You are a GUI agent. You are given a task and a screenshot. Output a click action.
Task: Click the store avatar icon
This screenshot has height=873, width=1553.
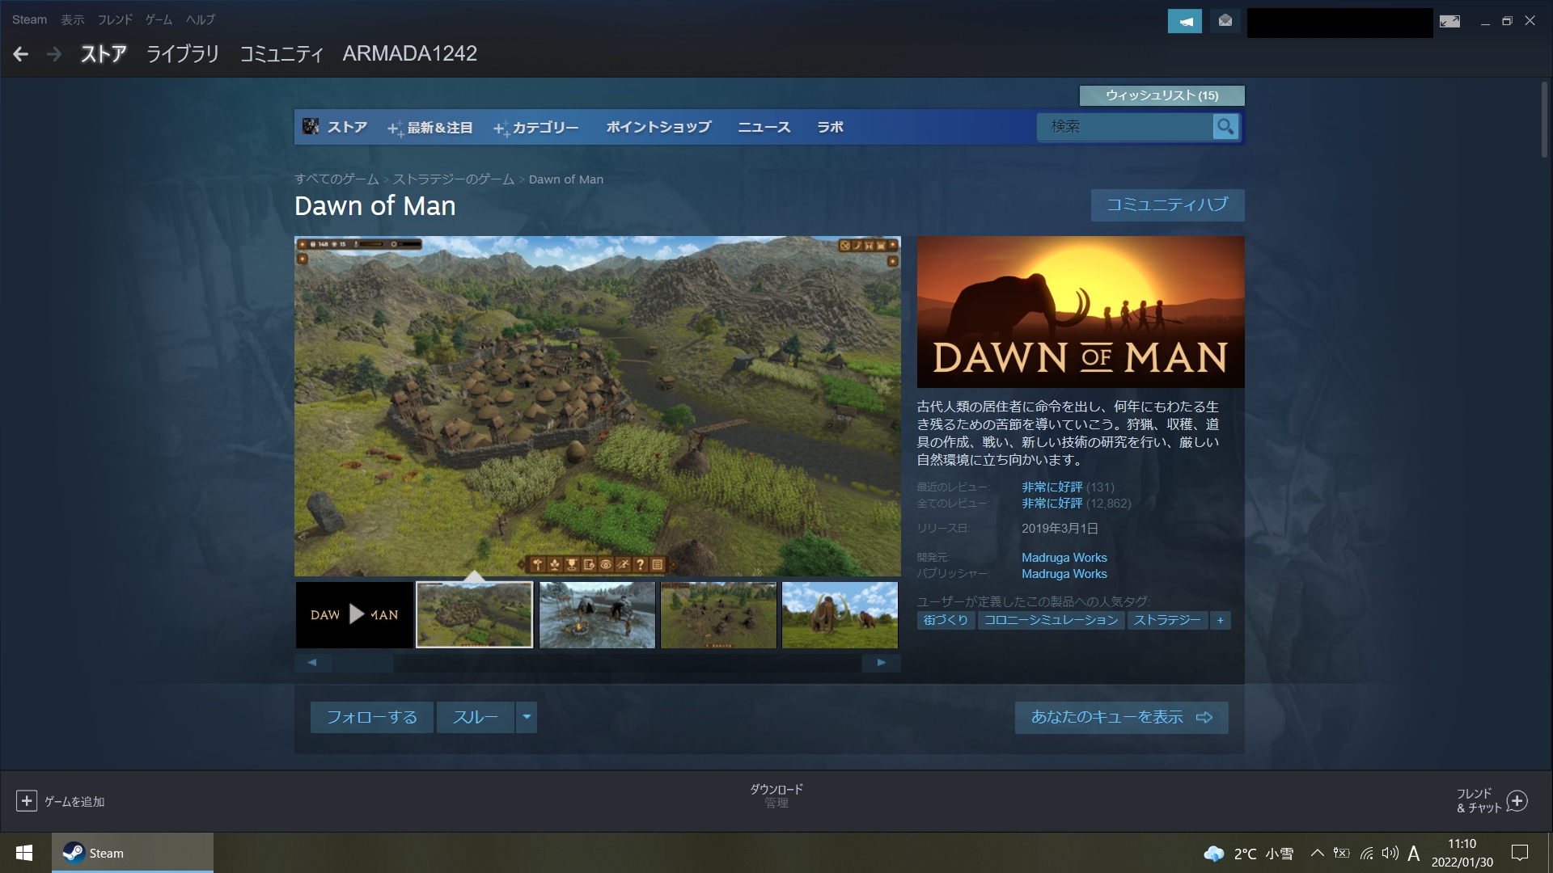point(311,126)
